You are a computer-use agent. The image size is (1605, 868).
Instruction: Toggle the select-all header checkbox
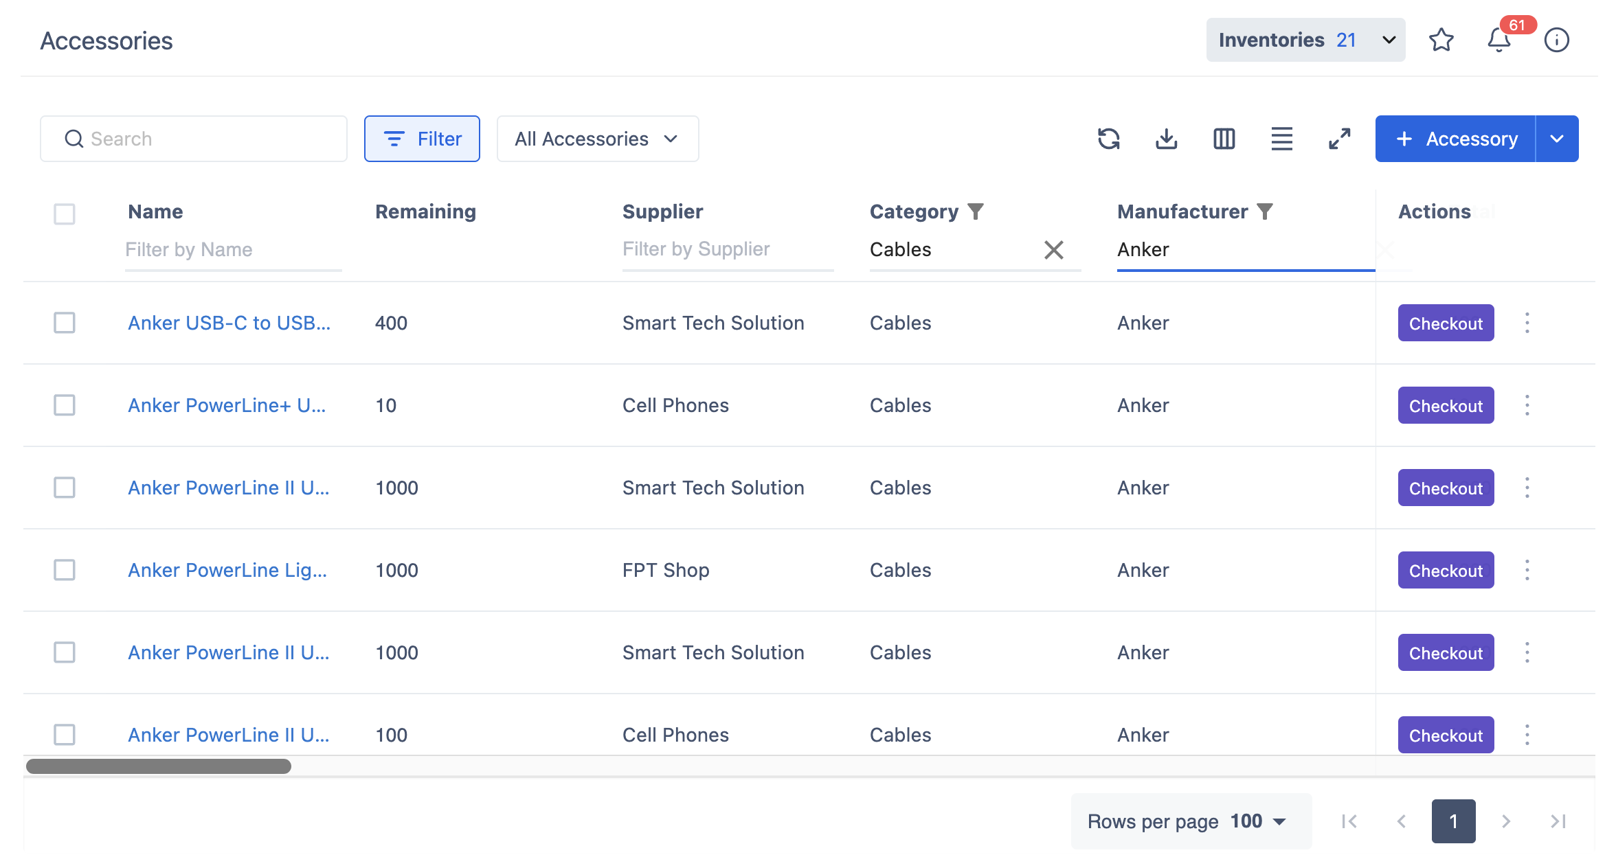point(65,214)
